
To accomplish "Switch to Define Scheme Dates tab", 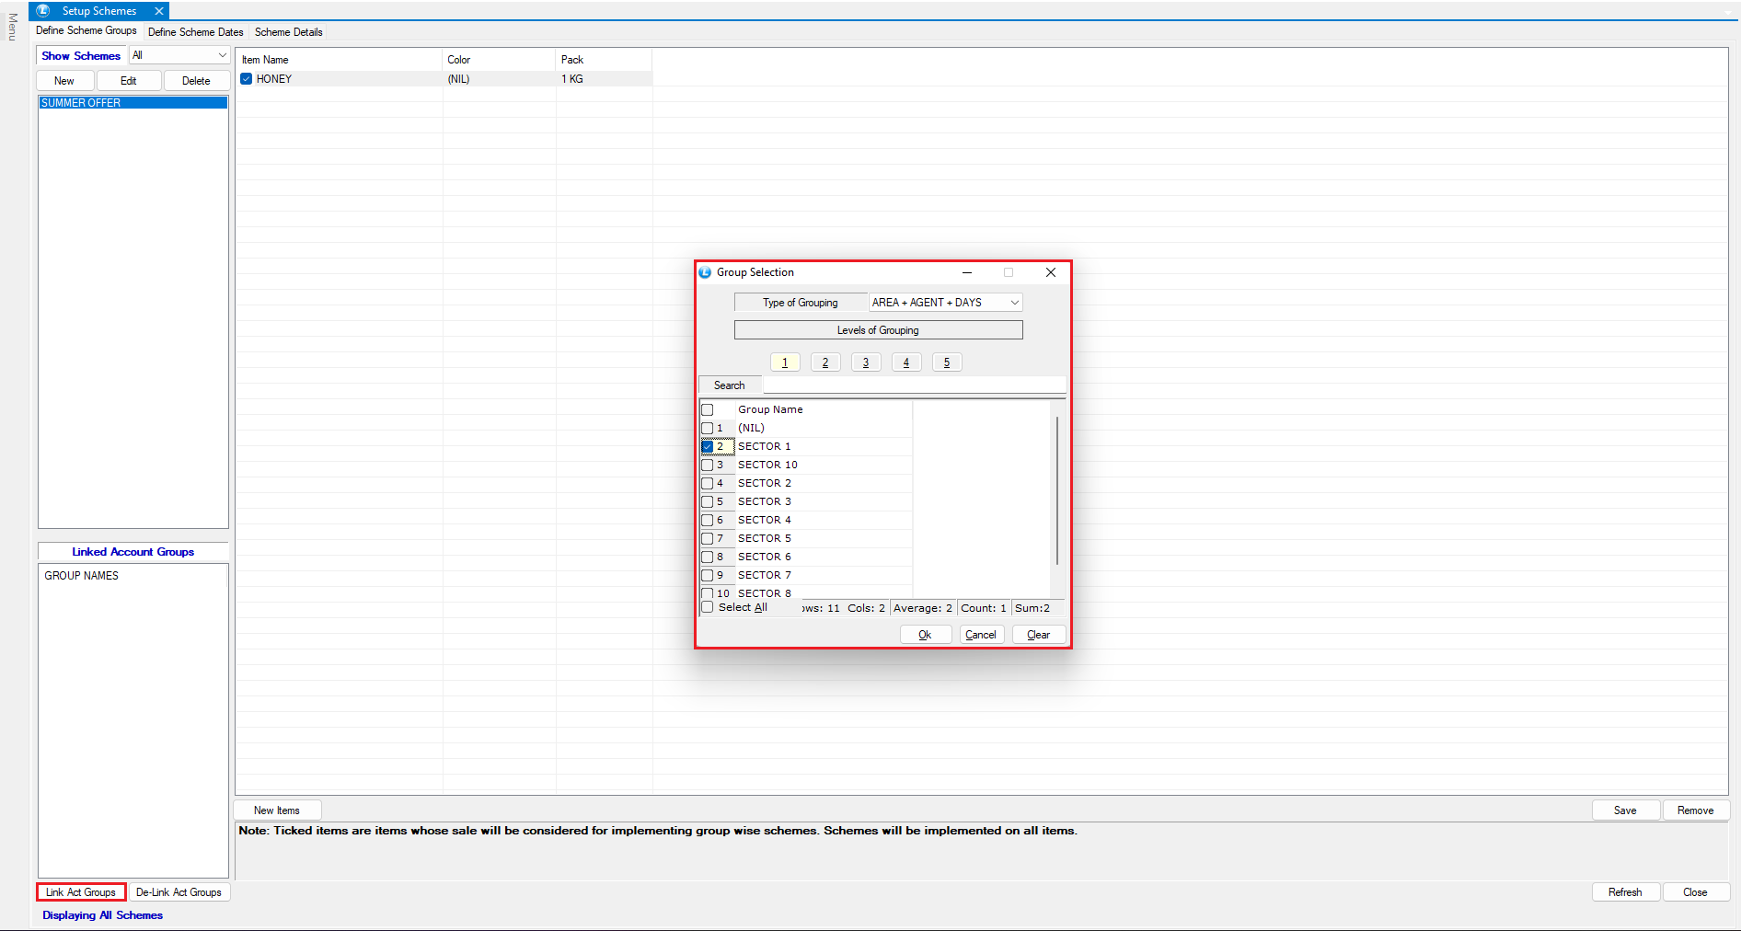I will (195, 32).
